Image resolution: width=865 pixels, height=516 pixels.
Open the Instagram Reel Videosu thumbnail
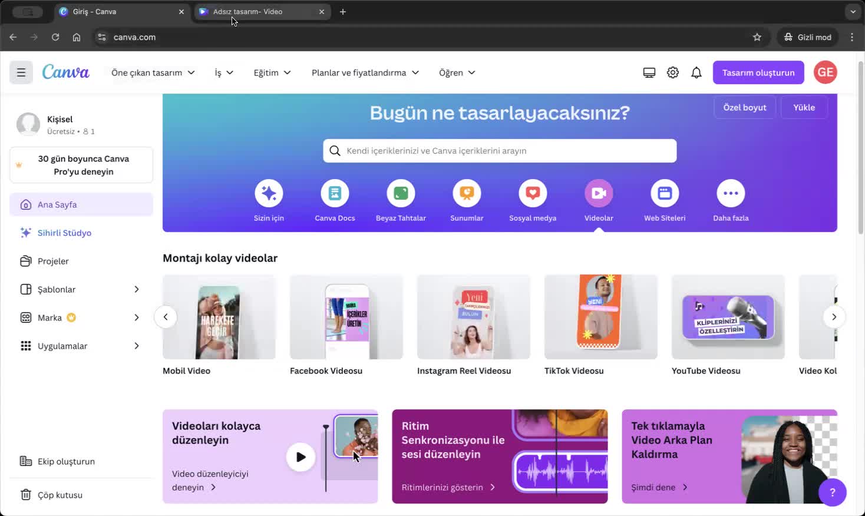(474, 317)
